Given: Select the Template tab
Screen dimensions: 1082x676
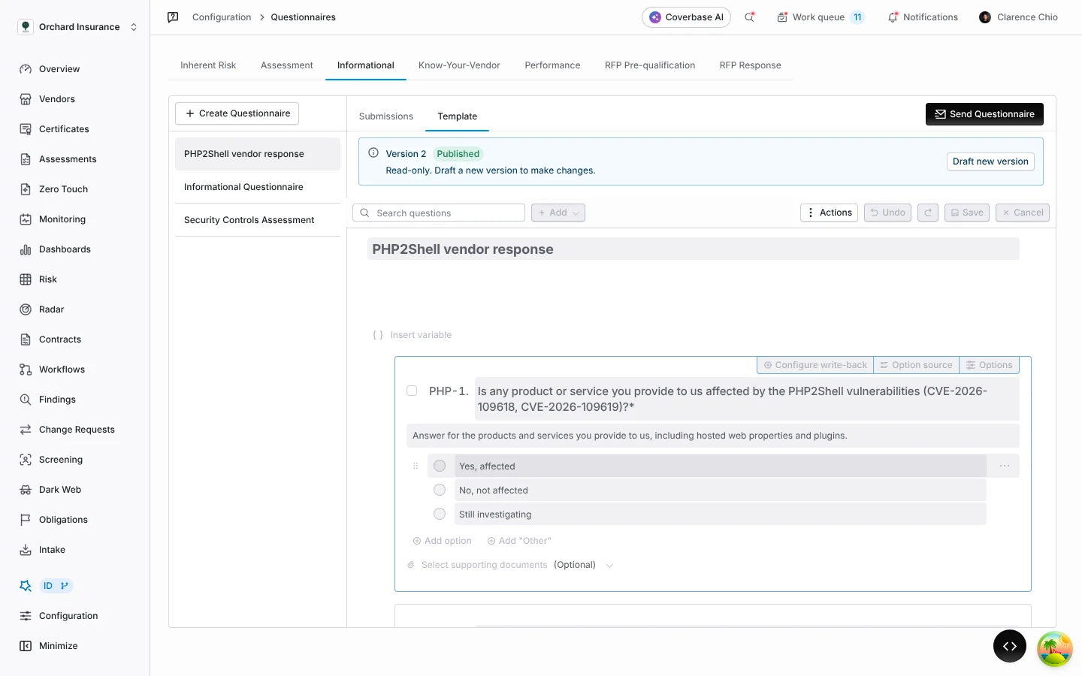Looking at the screenshot, I should 458,116.
